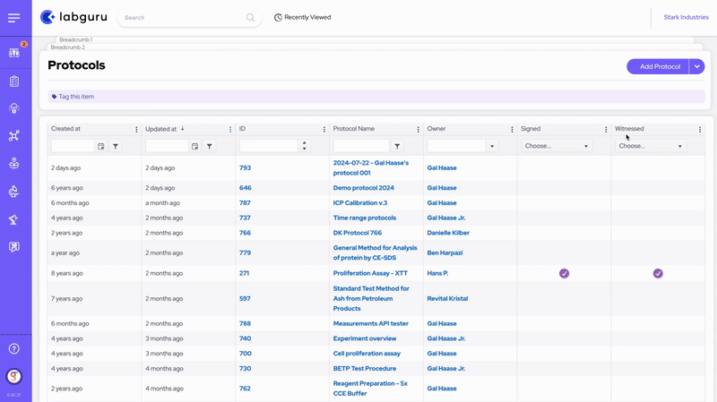Click the search magnifier icon

pyautogui.click(x=250, y=17)
